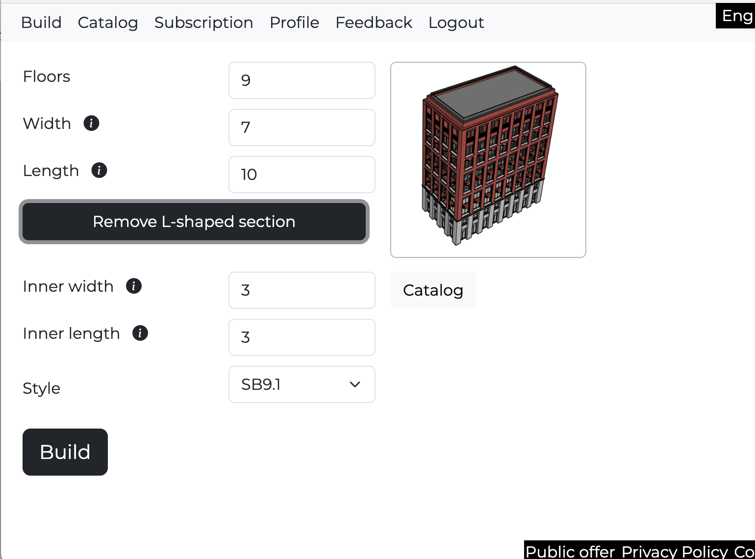755x559 pixels.
Task: Open the Subscription page
Action: click(203, 23)
